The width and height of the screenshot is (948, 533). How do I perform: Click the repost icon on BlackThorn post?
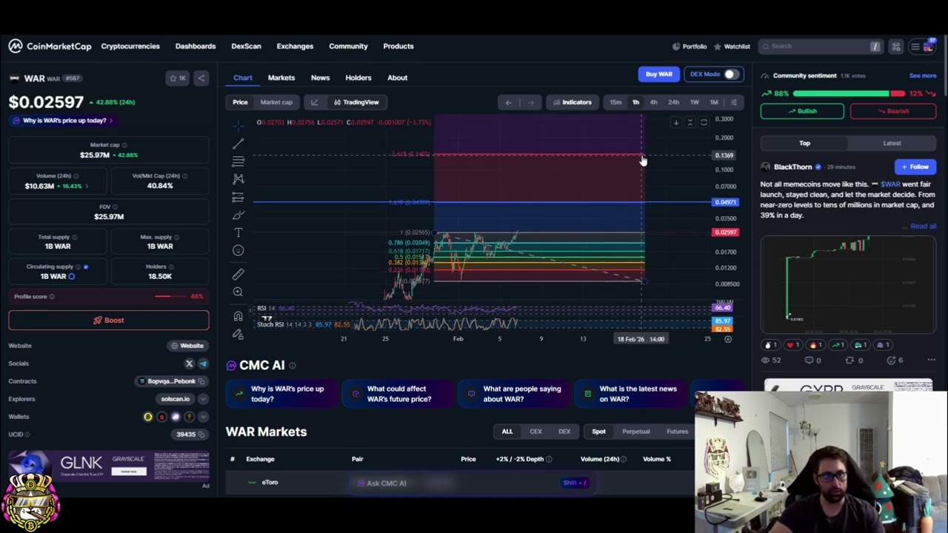(849, 361)
